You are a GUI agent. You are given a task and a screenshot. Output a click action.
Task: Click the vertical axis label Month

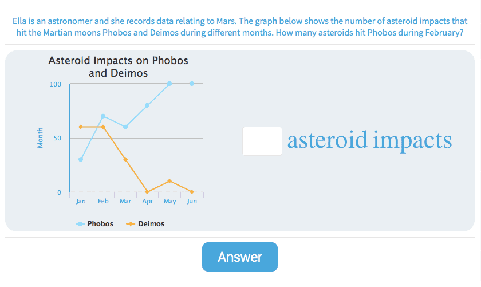pos(40,138)
